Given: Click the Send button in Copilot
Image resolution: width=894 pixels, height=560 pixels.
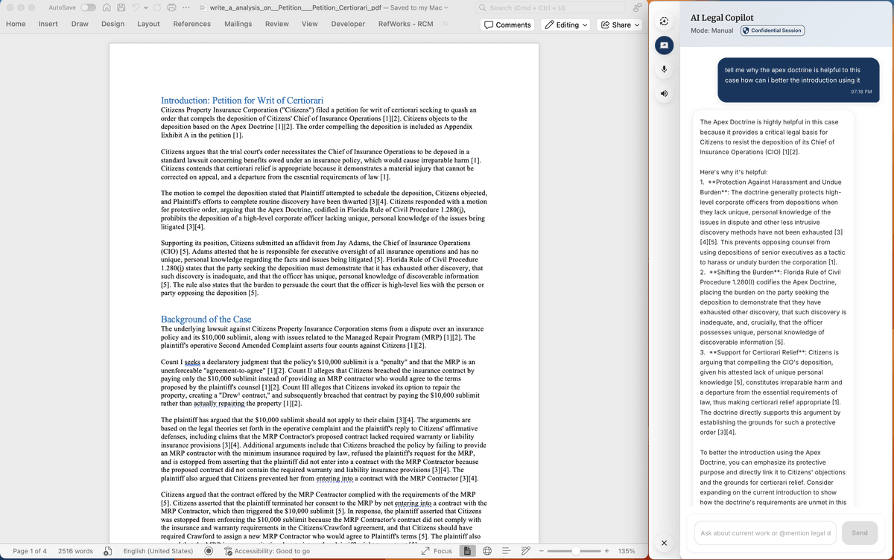Looking at the screenshot, I should point(860,532).
